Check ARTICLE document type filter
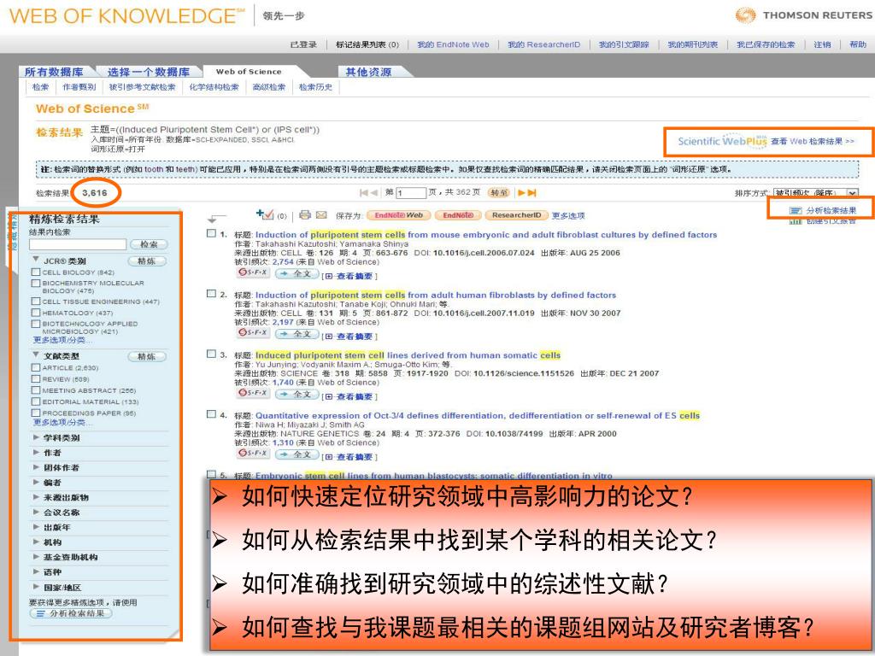Screen dimensions: 875x656 [36, 367]
